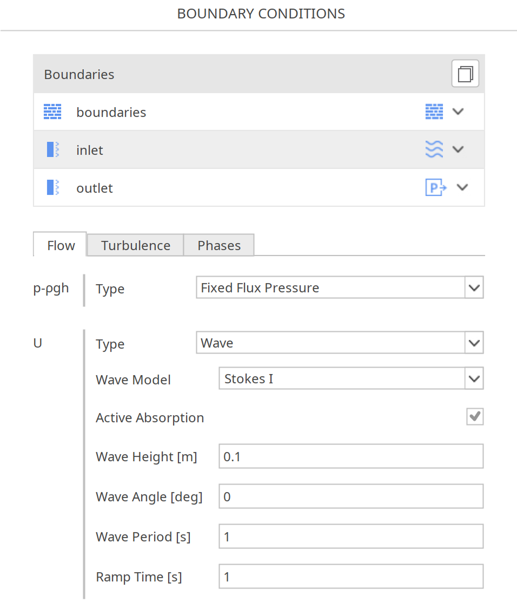Switch to the Turbulence tab

(135, 245)
